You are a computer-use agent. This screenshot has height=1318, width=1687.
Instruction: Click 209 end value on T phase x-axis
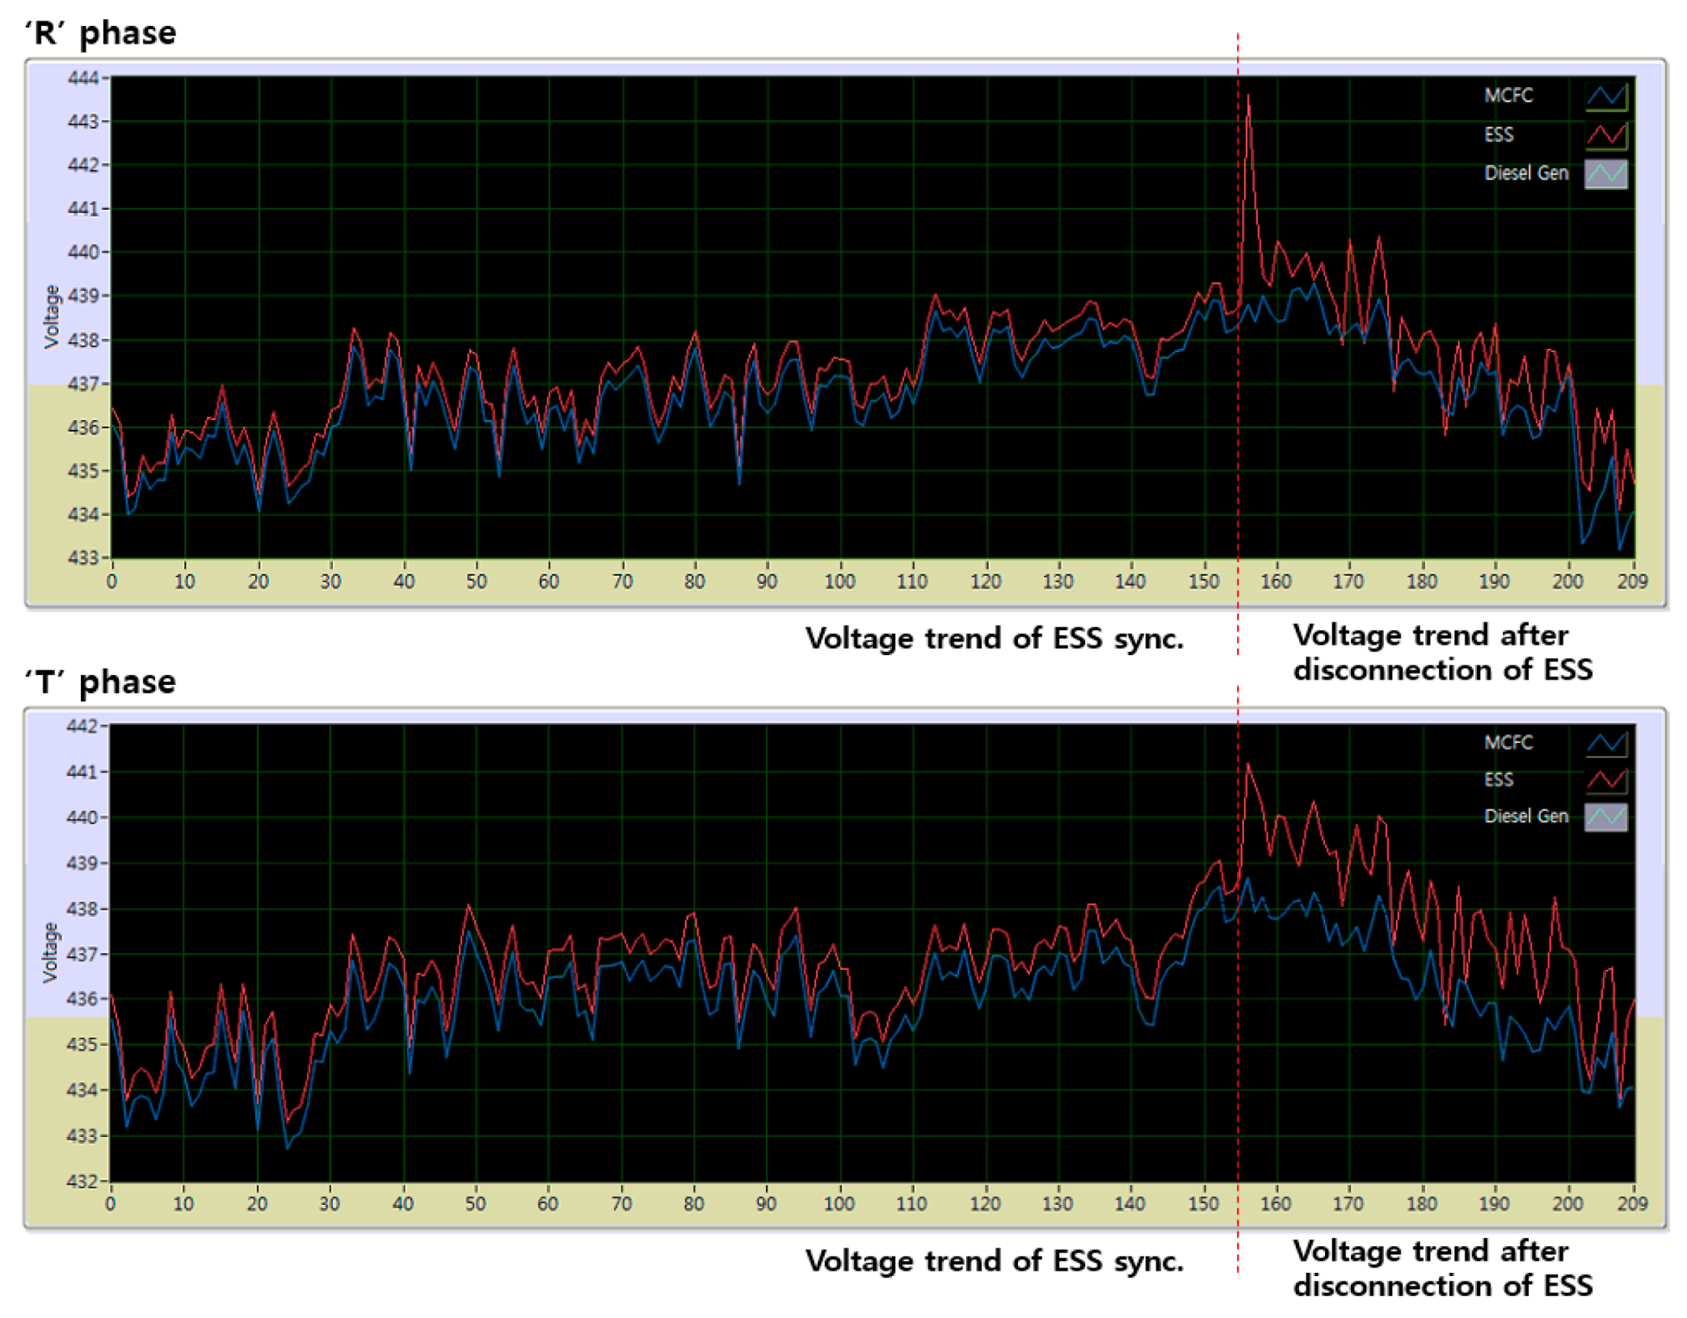click(1631, 1203)
